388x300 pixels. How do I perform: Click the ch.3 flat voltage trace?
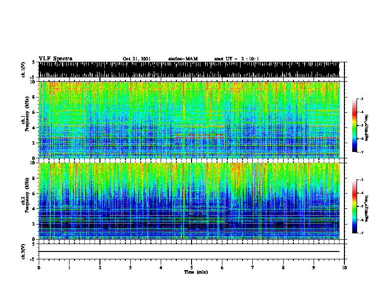189,251
